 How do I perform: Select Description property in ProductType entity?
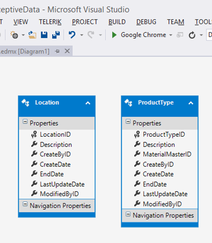pyautogui.click(x=159, y=145)
